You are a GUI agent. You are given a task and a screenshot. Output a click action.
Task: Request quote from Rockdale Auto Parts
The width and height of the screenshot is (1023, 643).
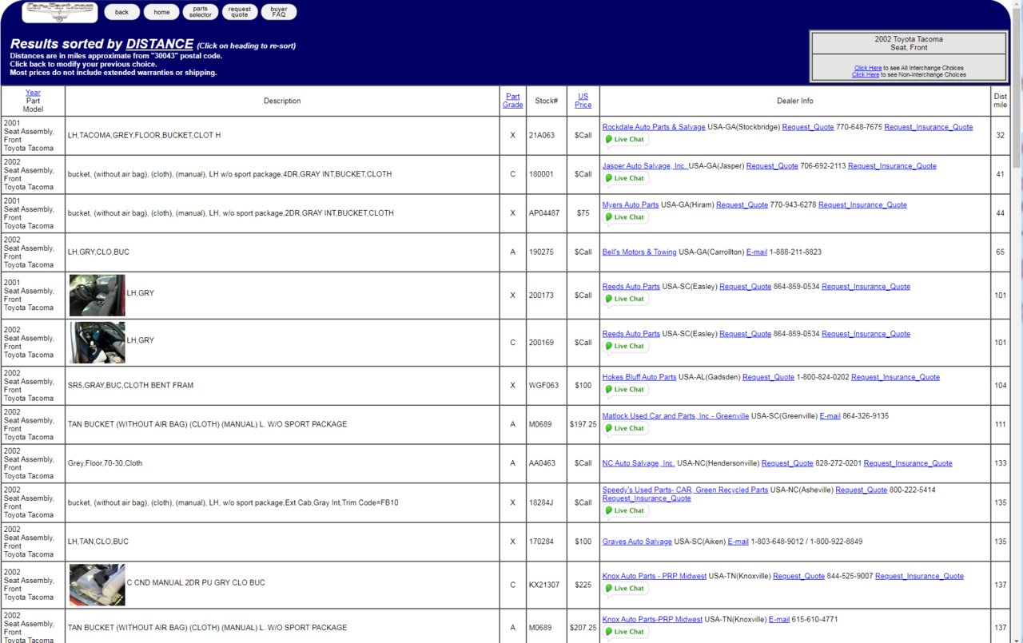pos(808,127)
